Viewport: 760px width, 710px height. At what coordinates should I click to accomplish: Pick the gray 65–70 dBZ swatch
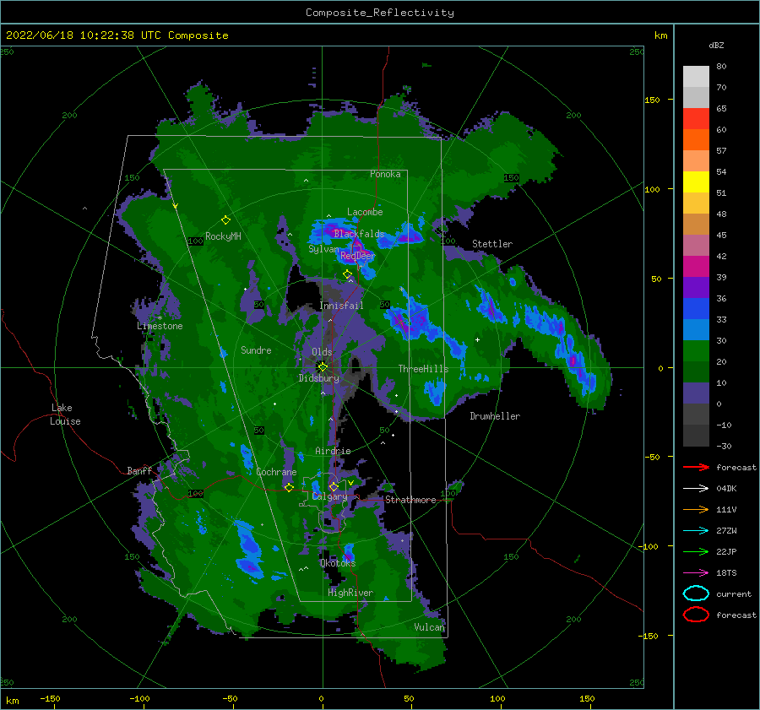(x=696, y=97)
